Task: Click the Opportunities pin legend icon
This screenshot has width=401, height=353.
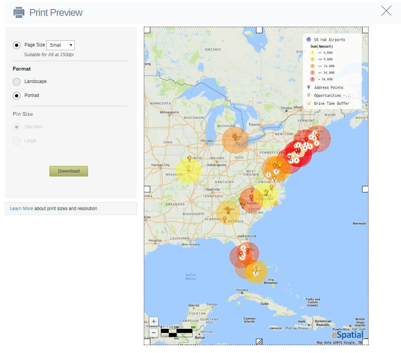Action: tap(308, 95)
